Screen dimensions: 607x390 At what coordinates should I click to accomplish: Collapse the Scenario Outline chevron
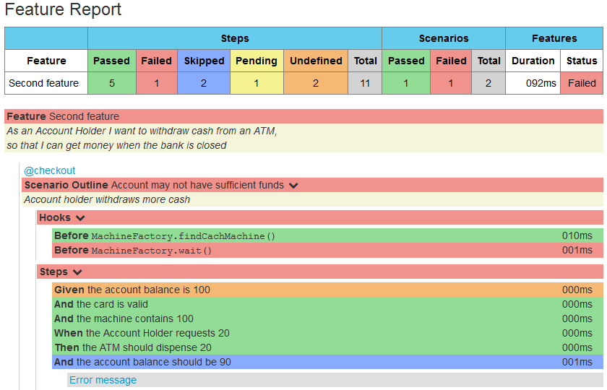293,186
